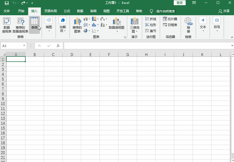Click the vertical scrollbar up arrow
234x162 pixels.
(232, 54)
